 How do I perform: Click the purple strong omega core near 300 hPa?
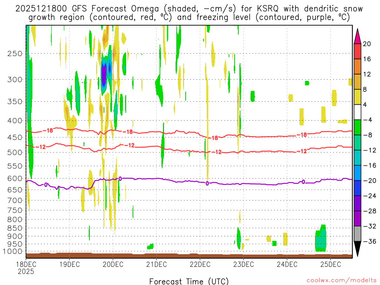point(104,74)
